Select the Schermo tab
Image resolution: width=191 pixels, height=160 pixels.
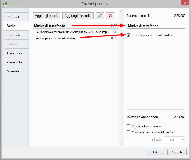[x=13, y=44]
